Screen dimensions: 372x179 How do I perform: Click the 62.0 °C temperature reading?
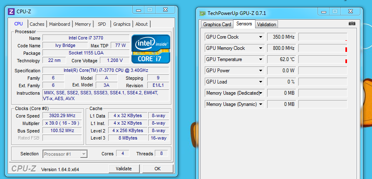coord(282,59)
